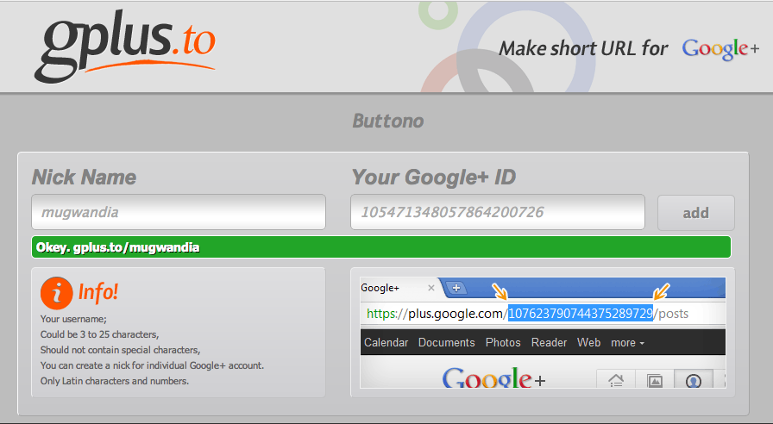Focus the Your Google+ ID input field

pyautogui.click(x=498, y=212)
